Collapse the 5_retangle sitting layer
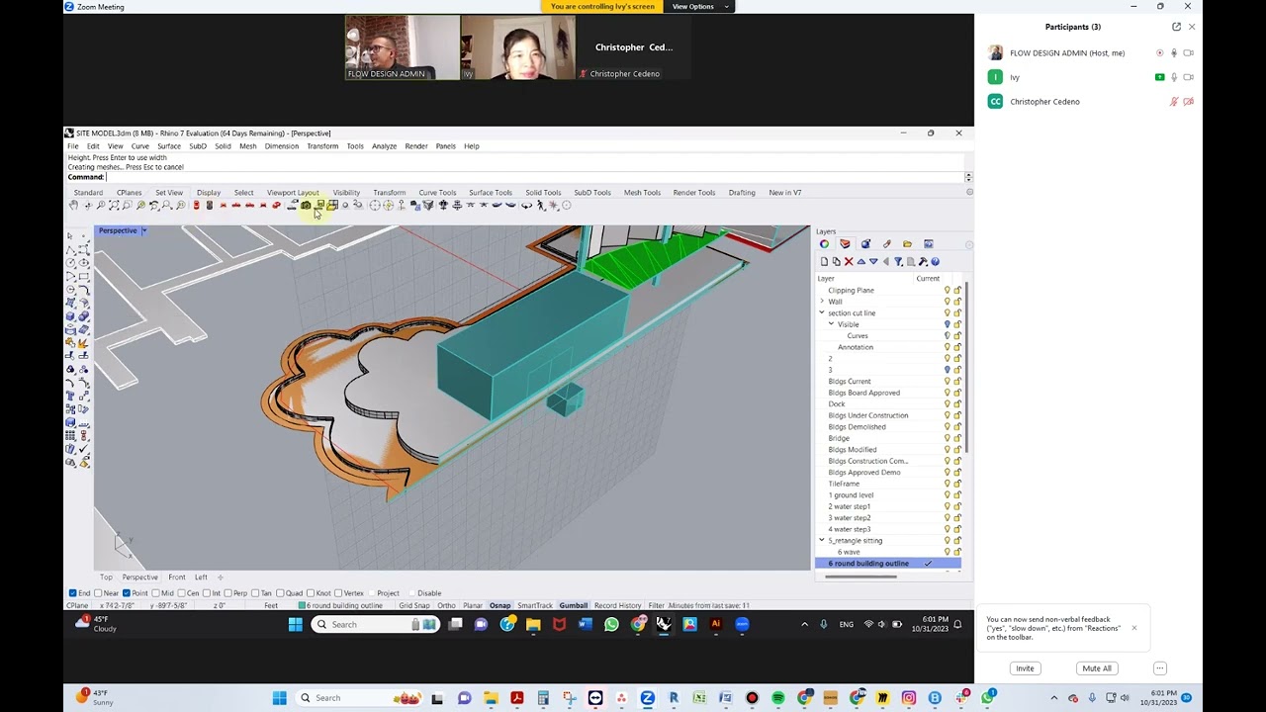This screenshot has width=1266, height=712. [x=822, y=541]
